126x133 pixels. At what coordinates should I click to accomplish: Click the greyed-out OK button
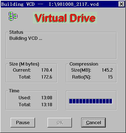[60, 122]
